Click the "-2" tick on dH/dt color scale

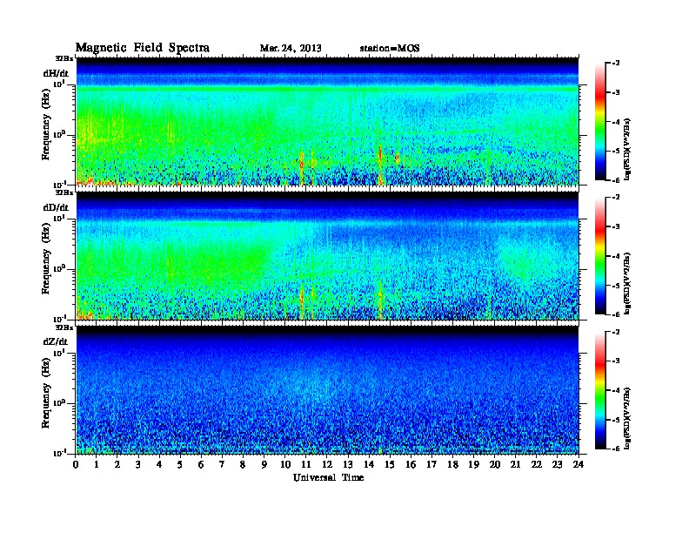click(616, 64)
